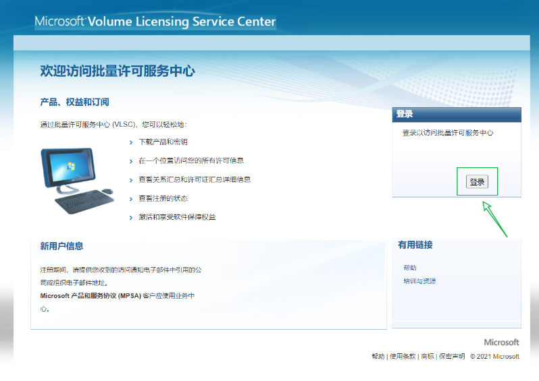The width and height of the screenshot is (539, 381).
Task: Click the arrow bullet beside 在一个位置访问您的所有许可信息
Action: pyautogui.click(x=131, y=161)
